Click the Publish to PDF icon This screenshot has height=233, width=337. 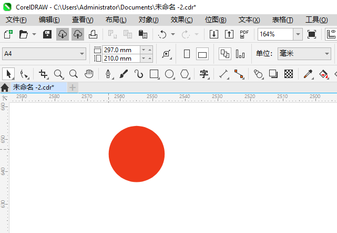pyautogui.click(x=244, y=34)
